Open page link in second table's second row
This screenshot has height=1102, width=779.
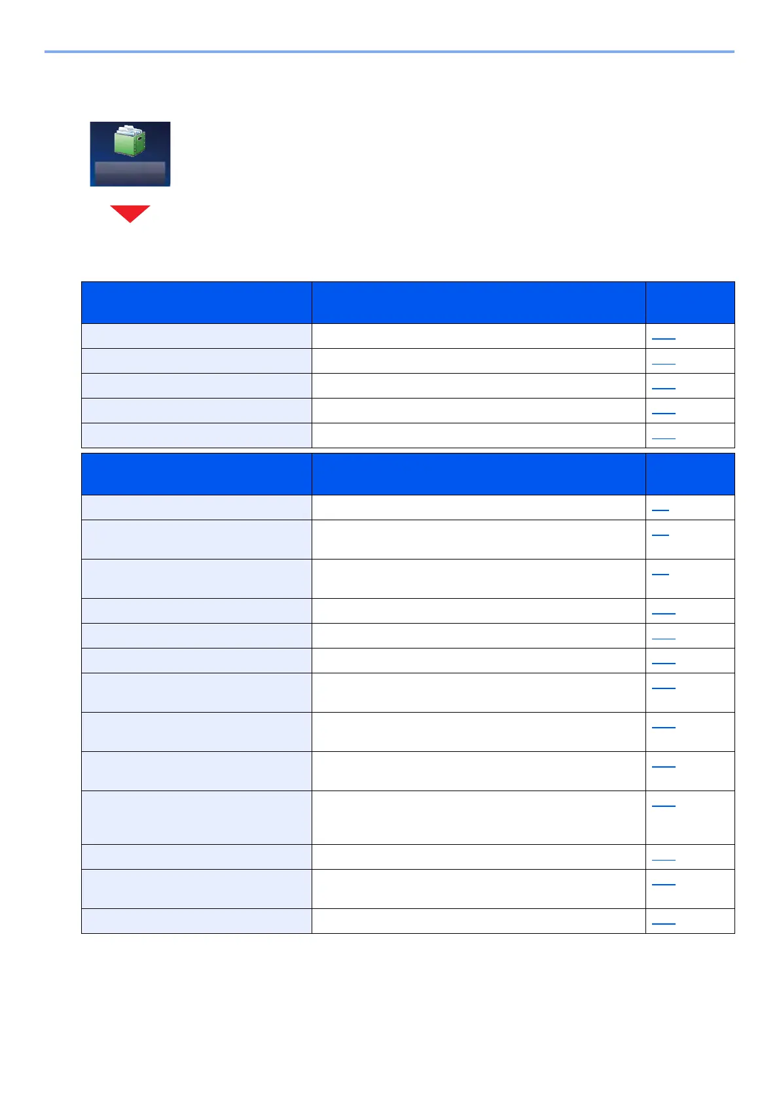click(661, 533)
